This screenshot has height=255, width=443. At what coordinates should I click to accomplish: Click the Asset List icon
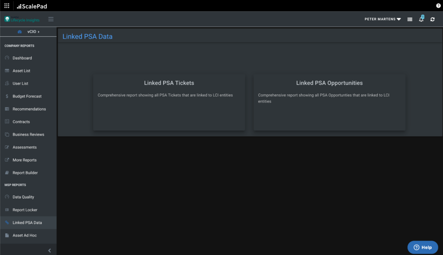tap(7, 71)
